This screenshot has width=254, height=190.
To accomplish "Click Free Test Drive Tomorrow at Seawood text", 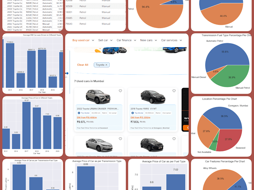I will coord(92,128).
